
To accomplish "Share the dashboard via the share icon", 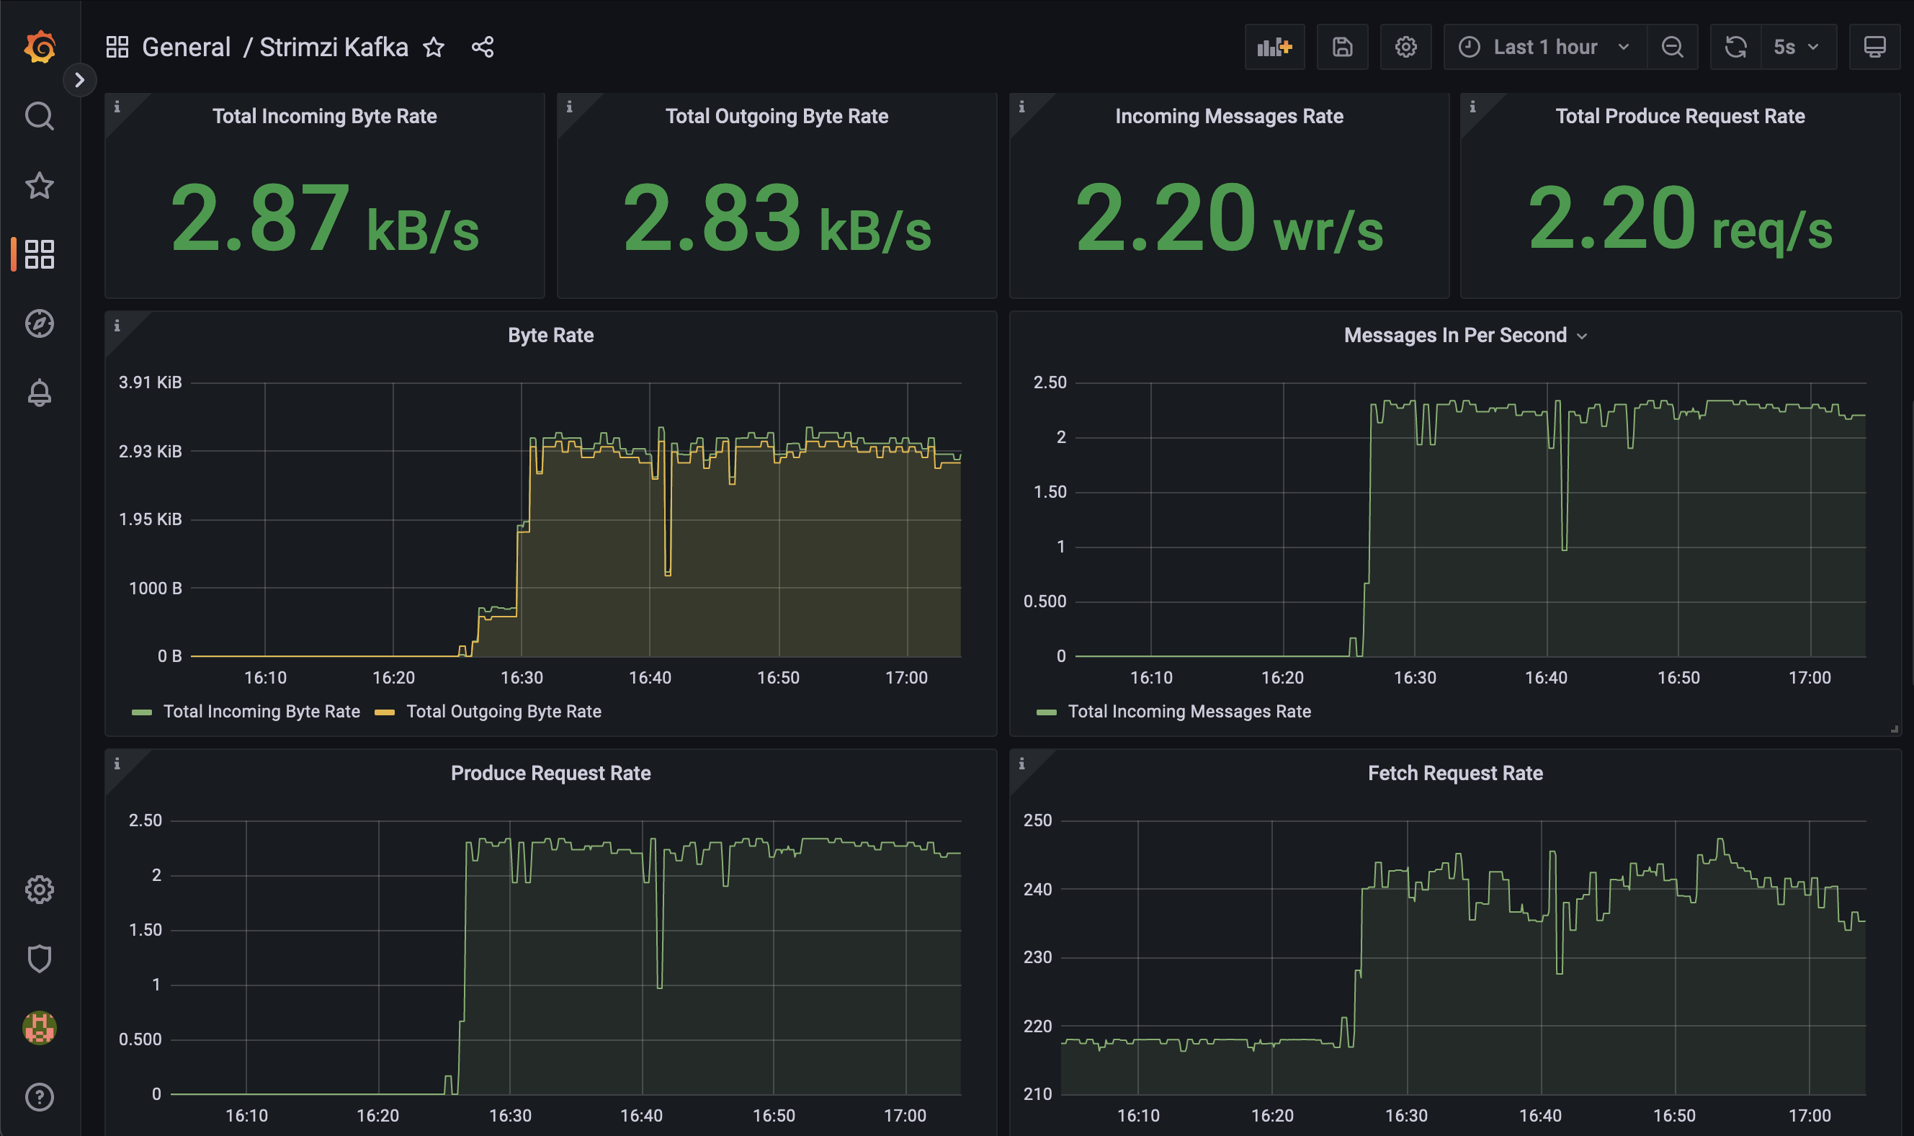I will 482,48.
